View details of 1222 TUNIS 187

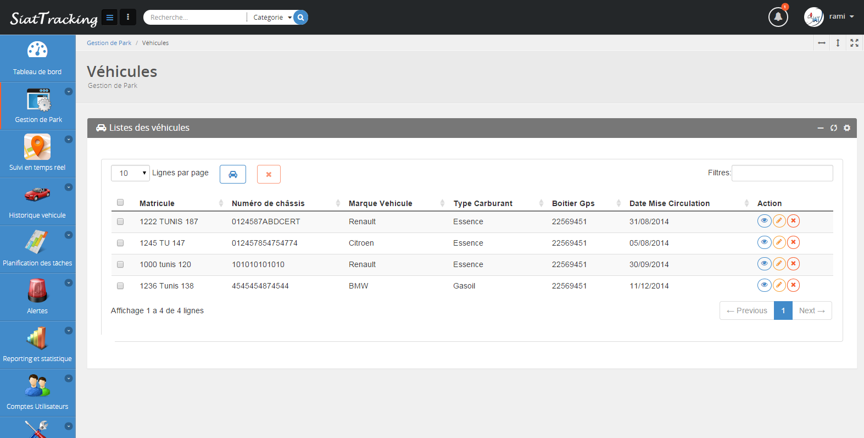tap(764, 221)
